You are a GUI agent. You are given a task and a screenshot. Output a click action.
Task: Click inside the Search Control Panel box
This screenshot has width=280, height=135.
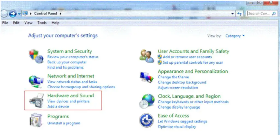tap(259, 14)
